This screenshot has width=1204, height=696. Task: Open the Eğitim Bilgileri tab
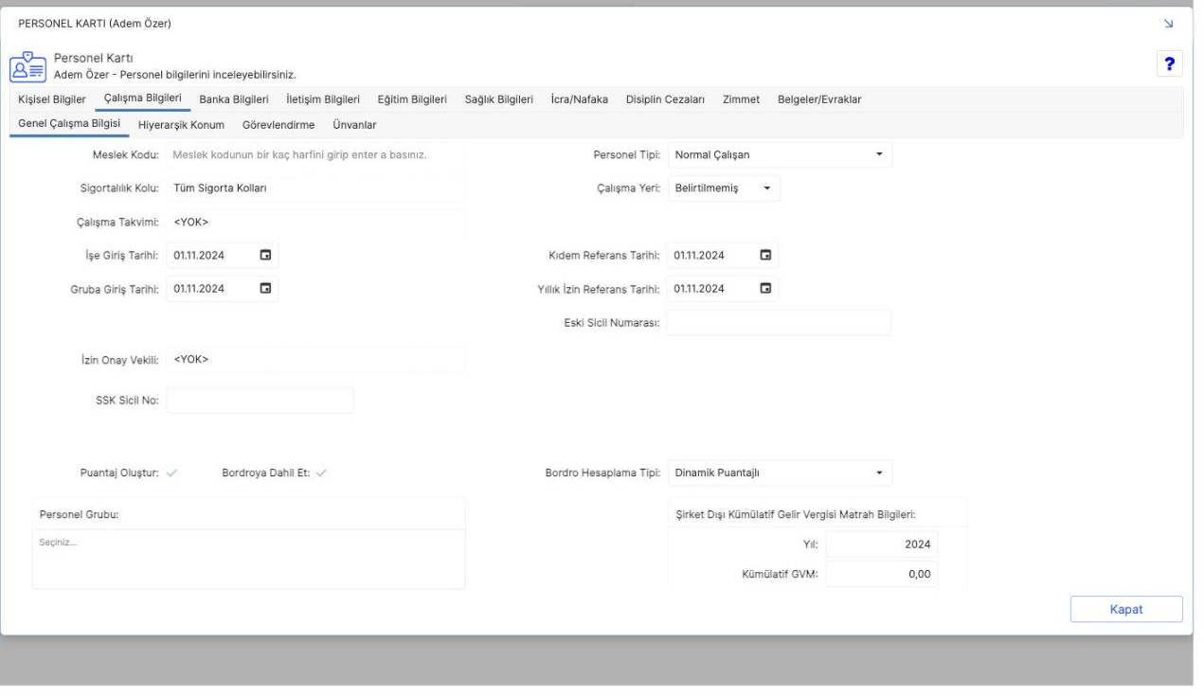[x=412, y=99]
